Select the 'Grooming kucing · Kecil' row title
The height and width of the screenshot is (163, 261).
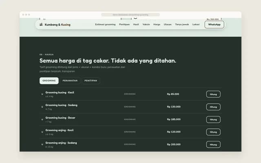click(60, 93)
